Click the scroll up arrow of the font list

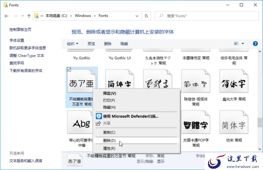tap(259, 51)
